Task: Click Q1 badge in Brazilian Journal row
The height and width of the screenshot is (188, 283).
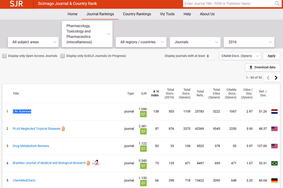Action: pos(143,166)
